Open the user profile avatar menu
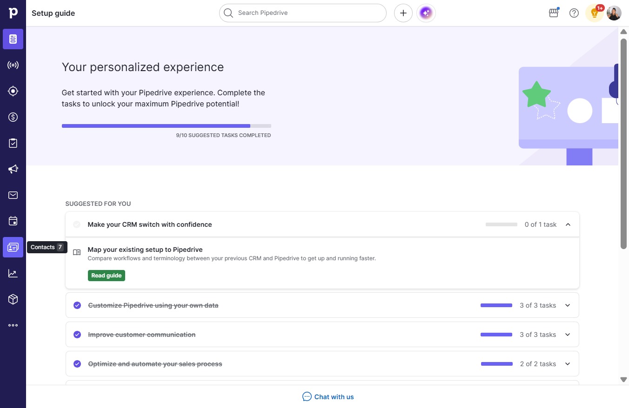Screen dimensions: 629x408 (x=614, y=13)
